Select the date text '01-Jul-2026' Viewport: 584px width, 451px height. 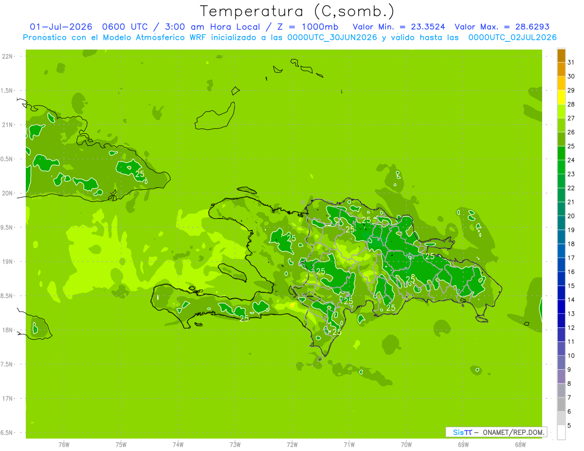(x=61, y=27)
